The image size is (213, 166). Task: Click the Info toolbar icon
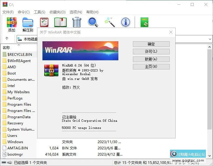(x=126, y=22)
